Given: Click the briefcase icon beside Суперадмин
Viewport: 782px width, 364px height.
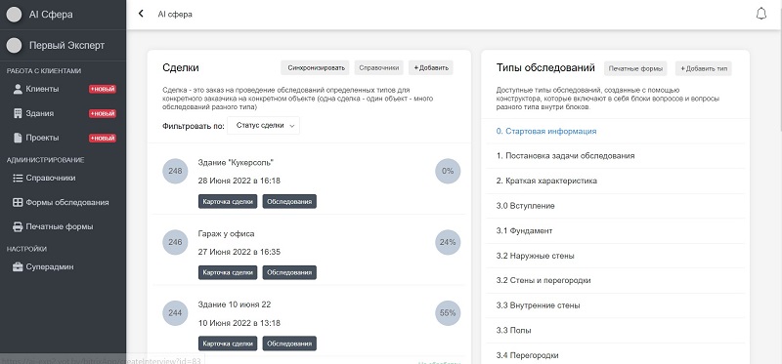Looking at the screenshot, I should point(18,266).
